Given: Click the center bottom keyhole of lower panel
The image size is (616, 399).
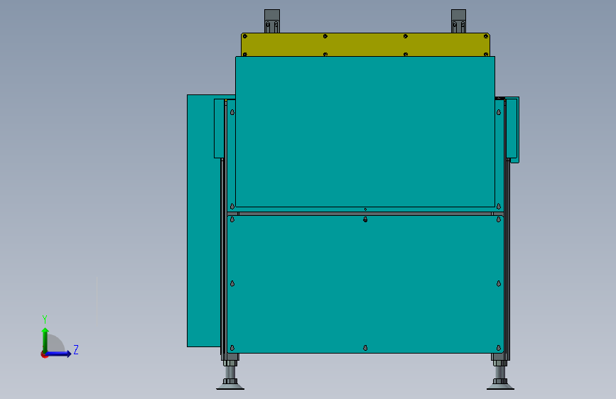Looking at the screenshot, I should point(365,348).
